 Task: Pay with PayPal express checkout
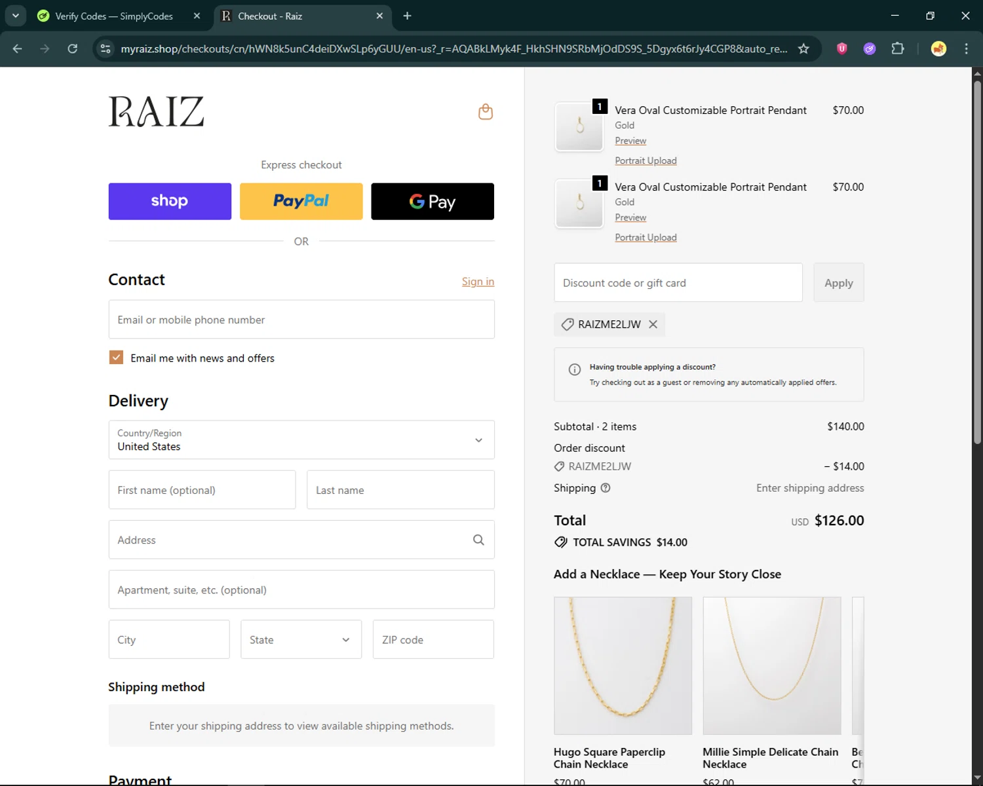click(301, 201)
